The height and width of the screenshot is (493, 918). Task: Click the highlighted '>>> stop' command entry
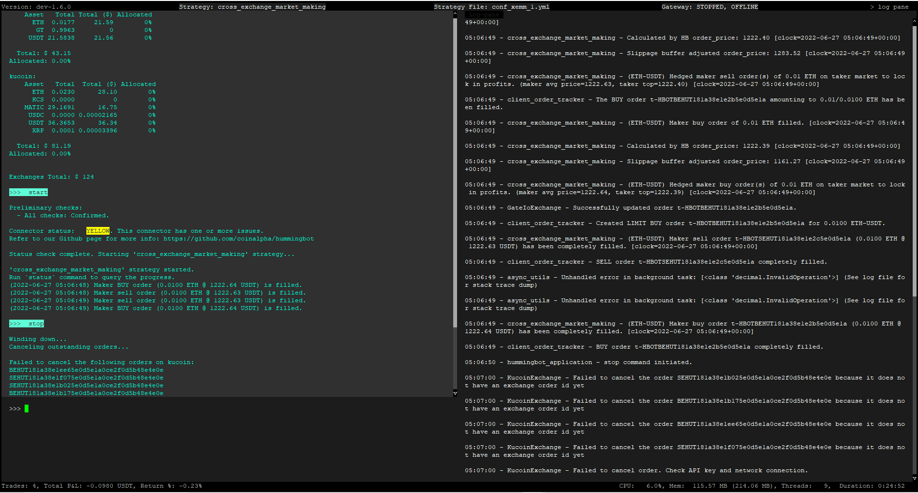(x=26, y=324)
